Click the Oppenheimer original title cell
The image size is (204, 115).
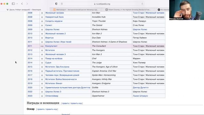tap(112, 96)
